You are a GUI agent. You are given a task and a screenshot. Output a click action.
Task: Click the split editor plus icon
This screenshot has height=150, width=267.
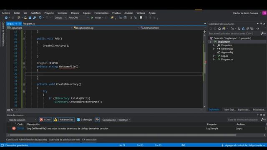204,32
